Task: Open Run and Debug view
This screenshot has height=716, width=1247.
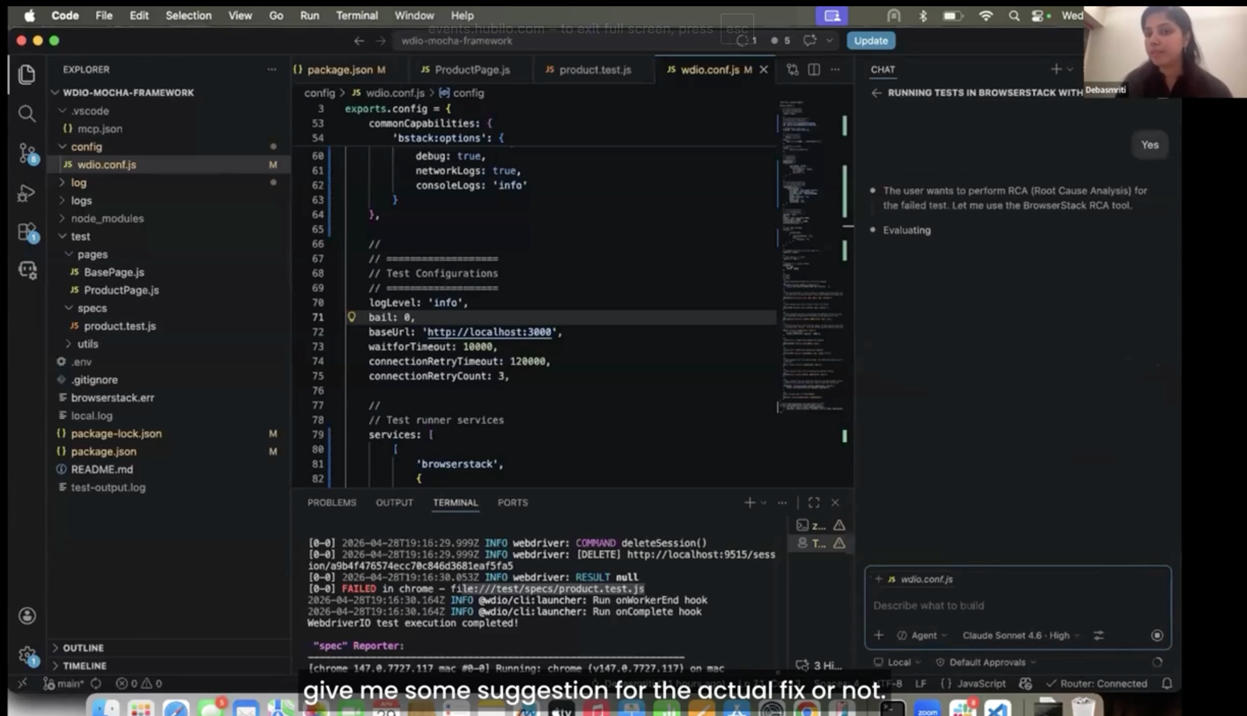Action: 27,193
